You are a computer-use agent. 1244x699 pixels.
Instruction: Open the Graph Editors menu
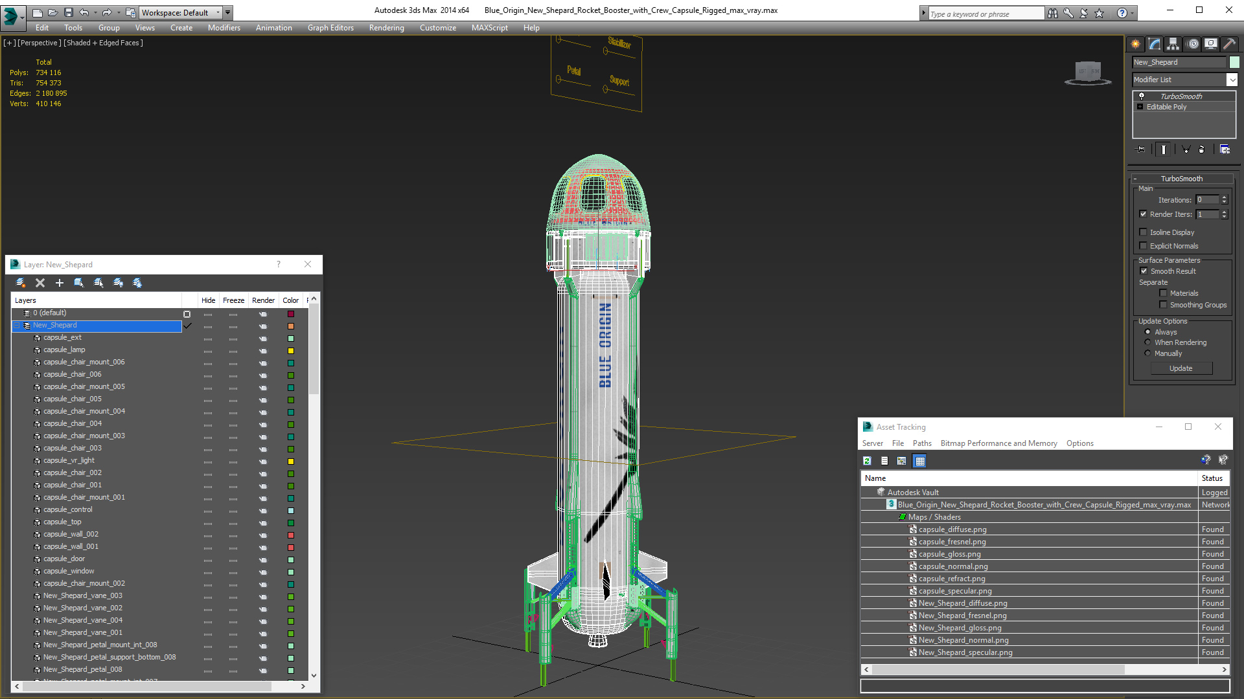(x=330, y=28)
